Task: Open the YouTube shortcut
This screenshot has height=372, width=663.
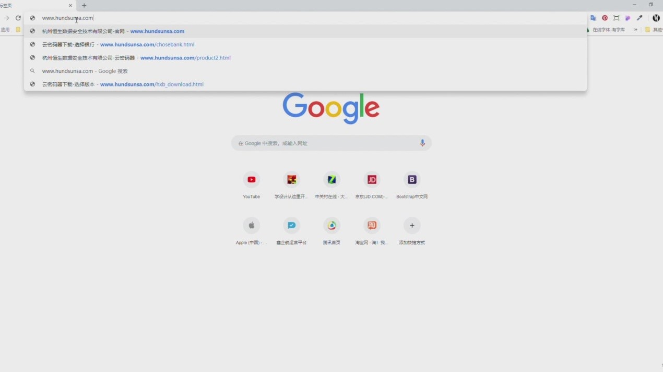Action: tap(251, 180)
